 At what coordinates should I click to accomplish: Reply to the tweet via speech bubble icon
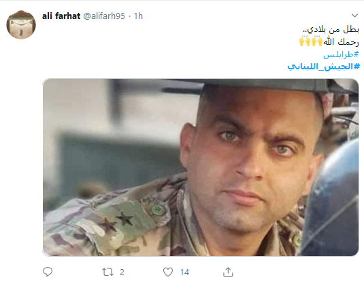point(48,272)
